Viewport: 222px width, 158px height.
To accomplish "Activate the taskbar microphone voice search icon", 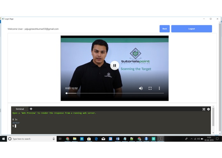I will [54, 139].
